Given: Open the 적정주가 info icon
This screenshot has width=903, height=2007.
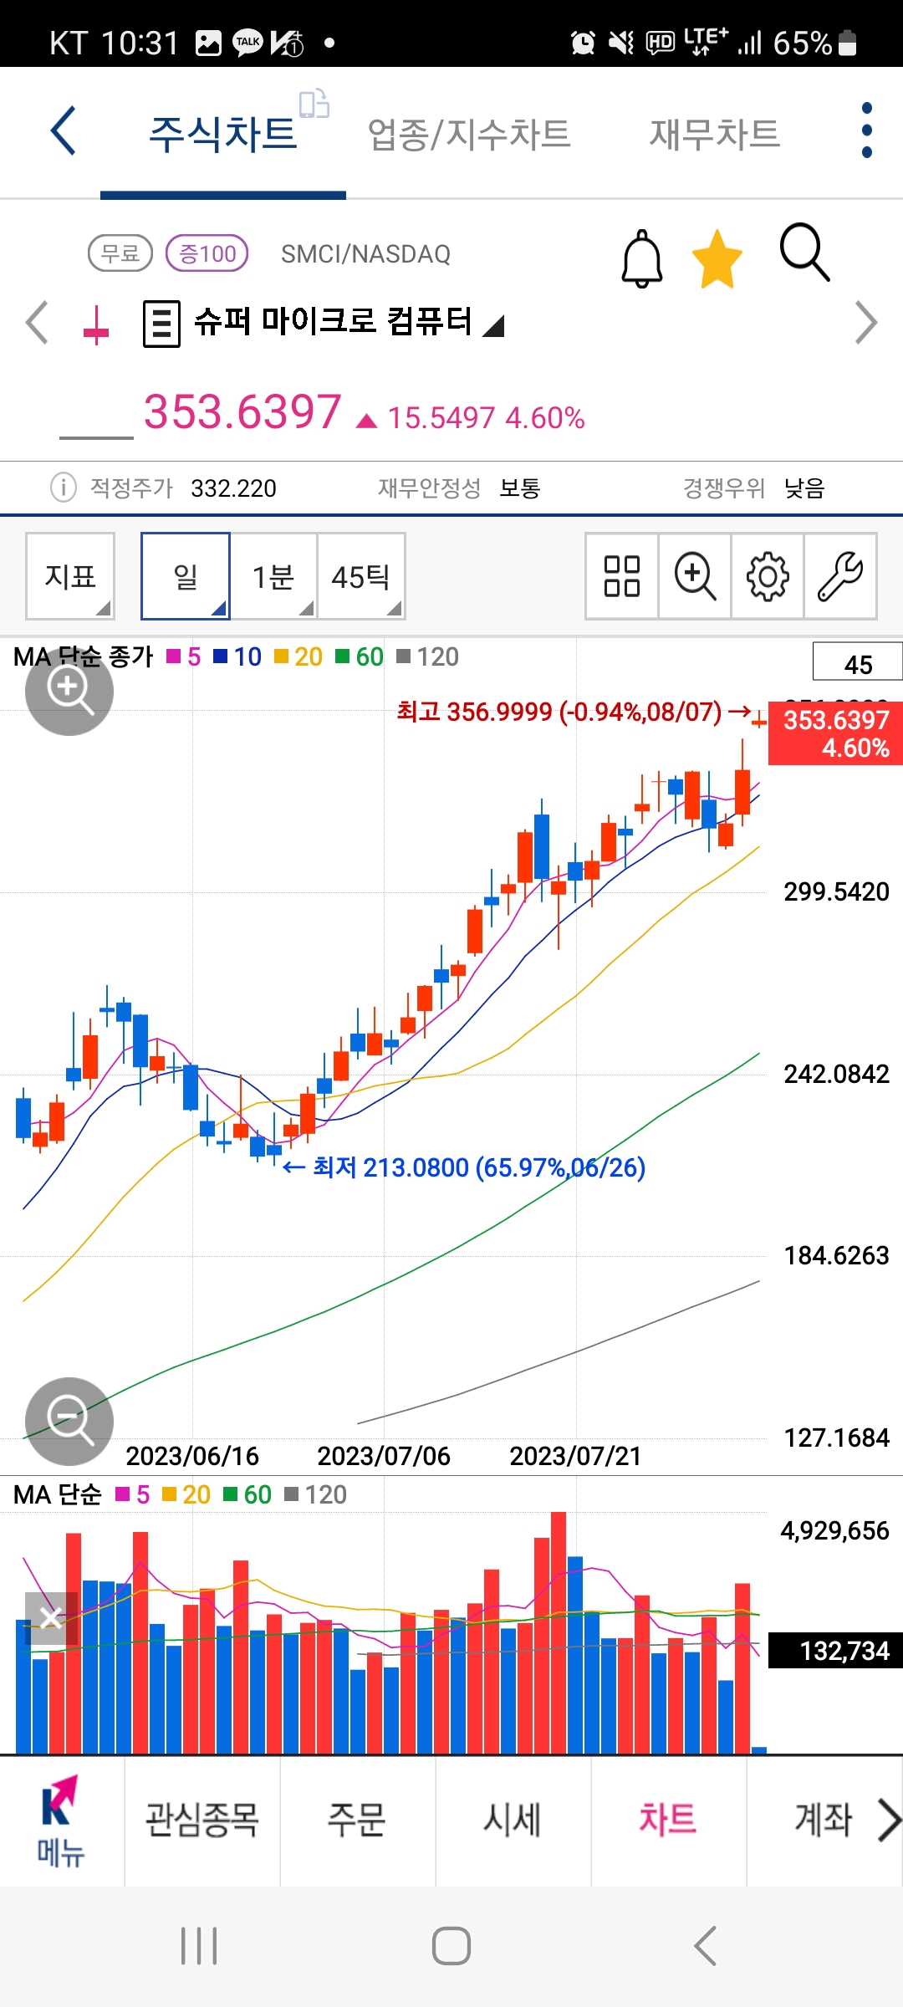Looking at the screenshot, I should click(x=64, y=487).
